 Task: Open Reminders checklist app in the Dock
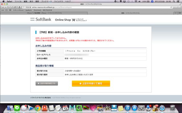pos(51,108)
